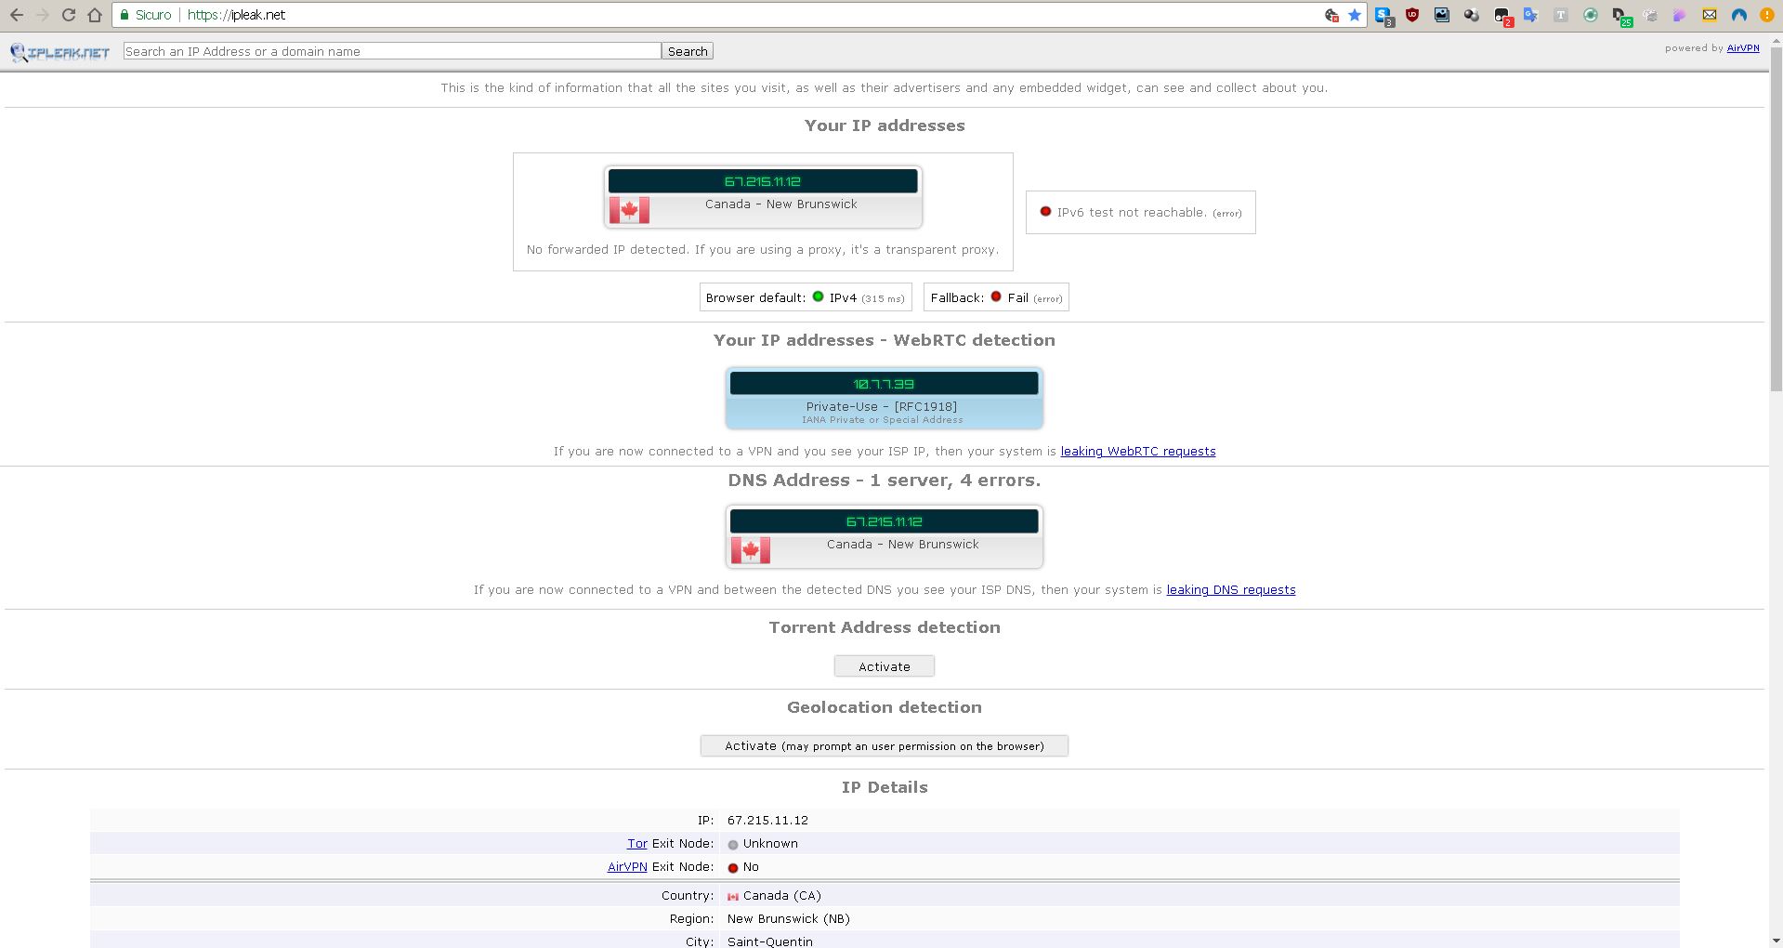1783x948 pixels.
Task: Click the blocked cookies icon in address bar
Action: pyautogui.click(x=1331, y=15)
